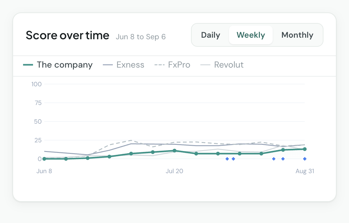Viewport: 349px width, 223px height.
Task: Click the company data point at Jun 8
Action: pos(44,159)
